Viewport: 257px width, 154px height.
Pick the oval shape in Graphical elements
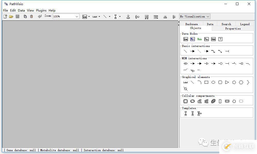pyautogui.click(x=213, y=82)
